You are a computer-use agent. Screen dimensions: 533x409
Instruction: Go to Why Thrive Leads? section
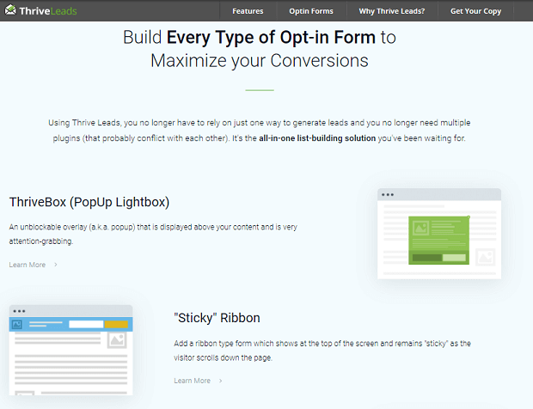392,11
